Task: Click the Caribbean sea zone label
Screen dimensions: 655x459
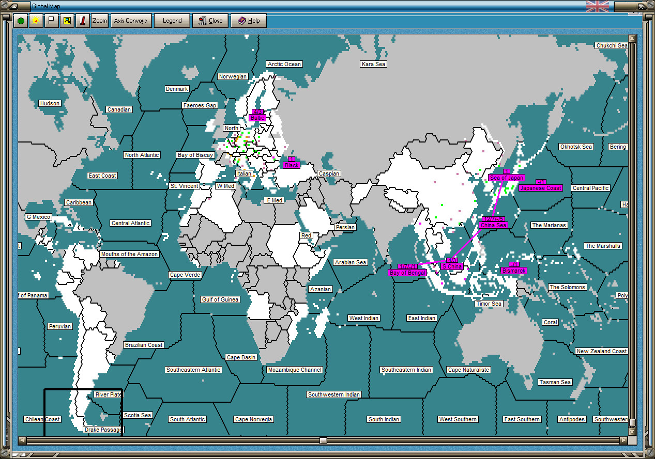Action: [79, 202]
